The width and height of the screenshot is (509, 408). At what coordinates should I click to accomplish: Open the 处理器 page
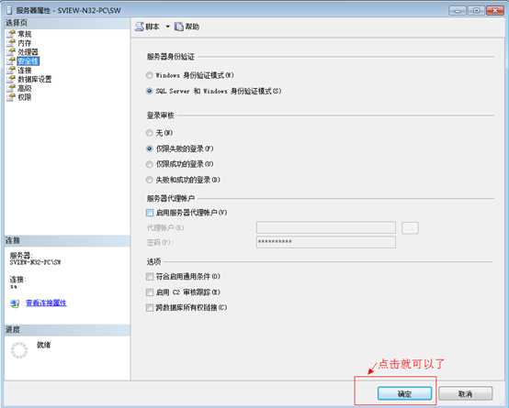[x=28, y=52]
